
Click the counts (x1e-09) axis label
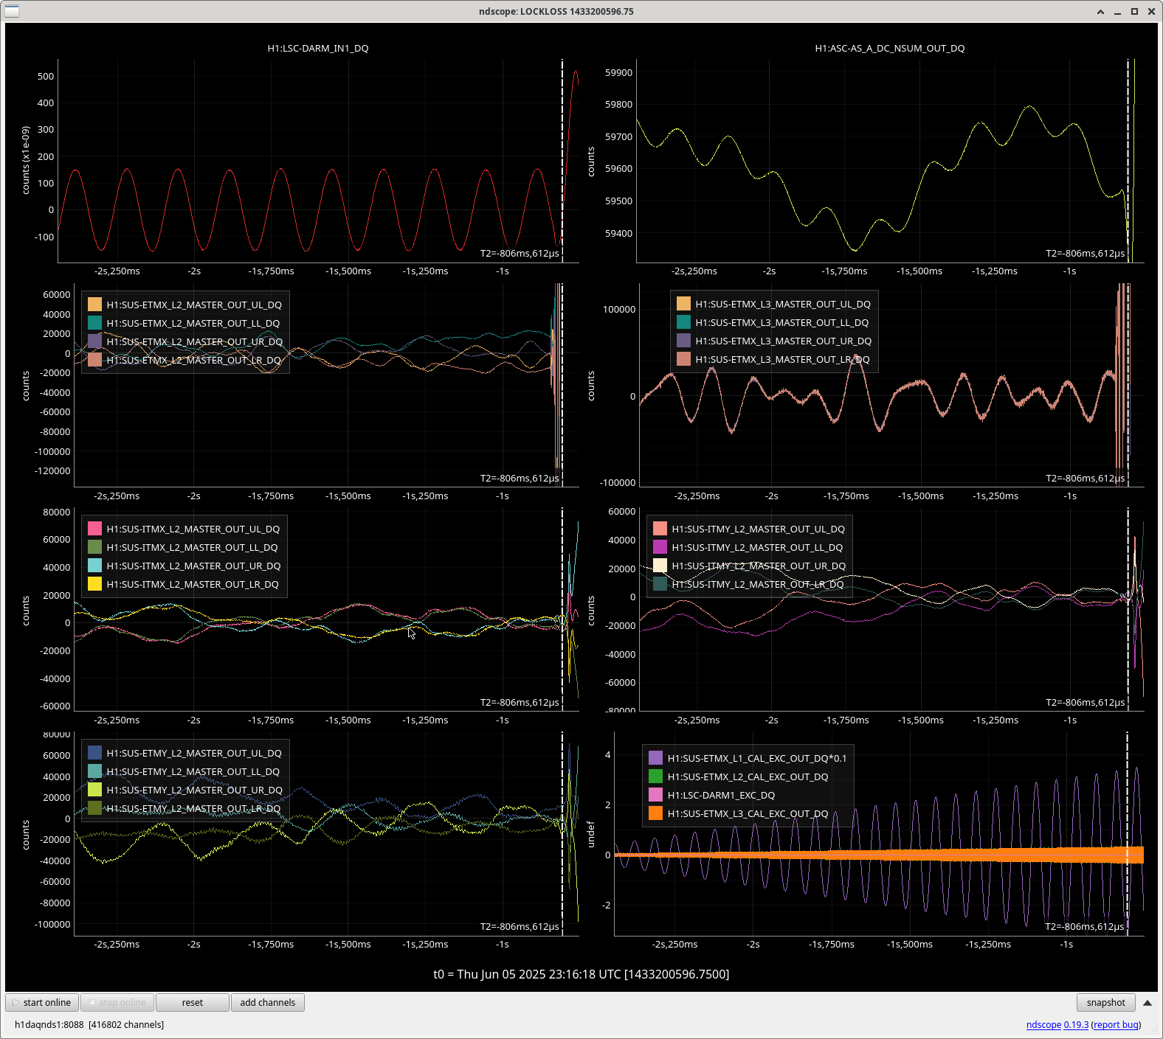pos(26,160)
